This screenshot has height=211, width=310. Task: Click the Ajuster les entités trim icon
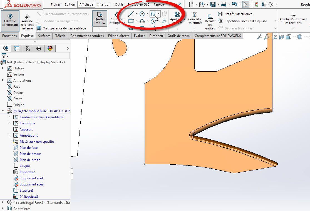point(177,14)
